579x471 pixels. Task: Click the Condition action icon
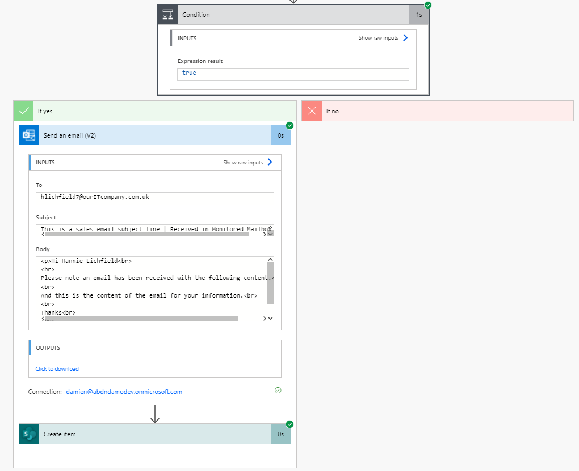[x=167, y=14]
